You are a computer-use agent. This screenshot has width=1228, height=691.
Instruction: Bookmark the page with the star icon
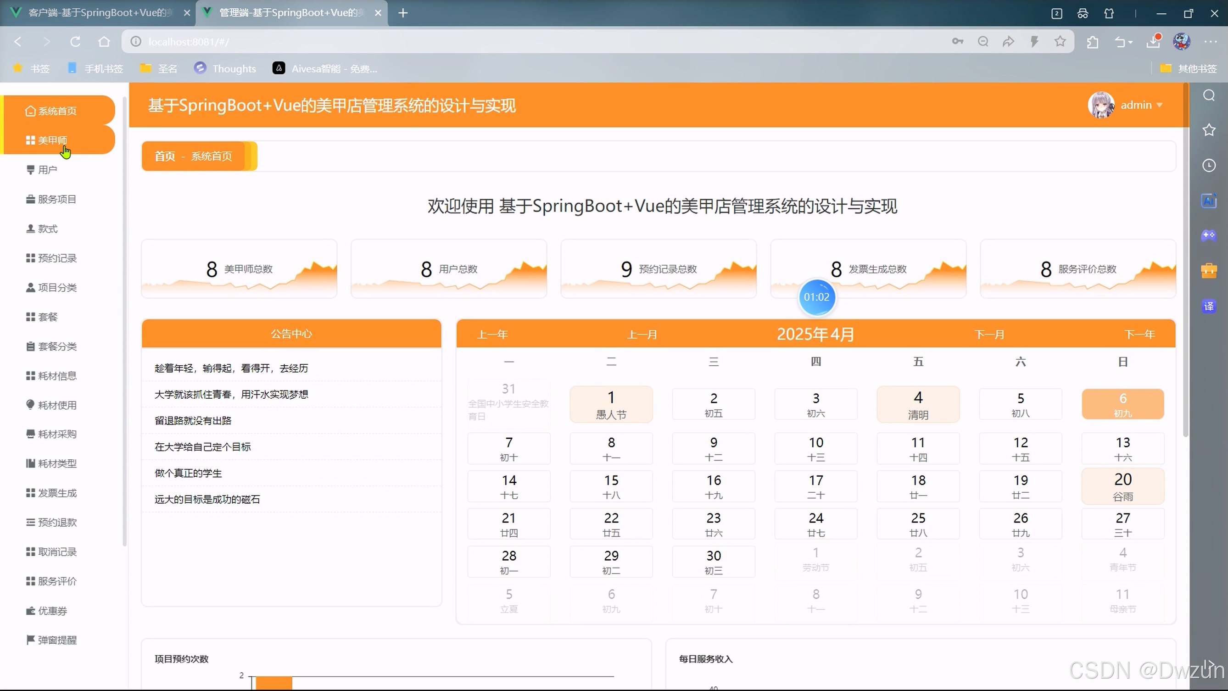point(1060,42)
